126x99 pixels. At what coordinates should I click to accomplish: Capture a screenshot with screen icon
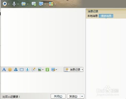pos(53,70)
